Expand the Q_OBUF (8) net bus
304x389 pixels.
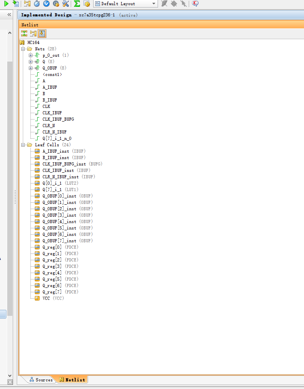pos(30,68)
